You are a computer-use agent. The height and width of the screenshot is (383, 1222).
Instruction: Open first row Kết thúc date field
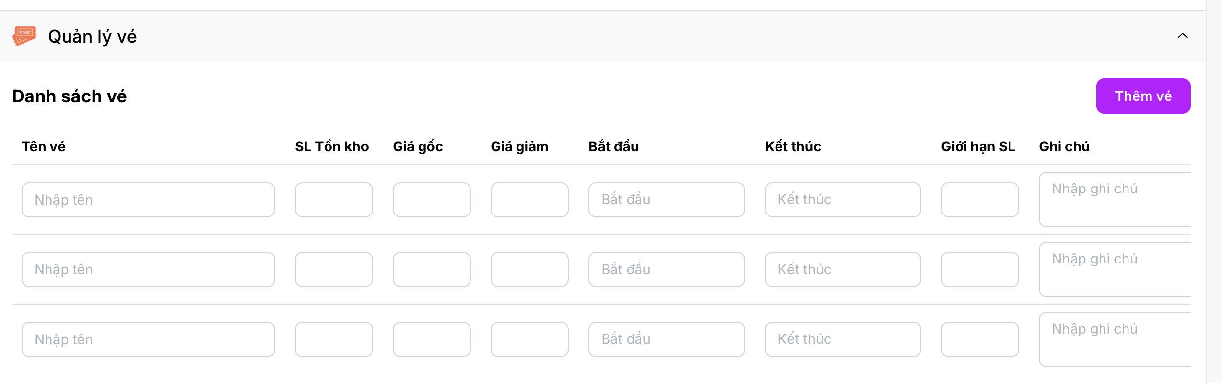(843, 200)
